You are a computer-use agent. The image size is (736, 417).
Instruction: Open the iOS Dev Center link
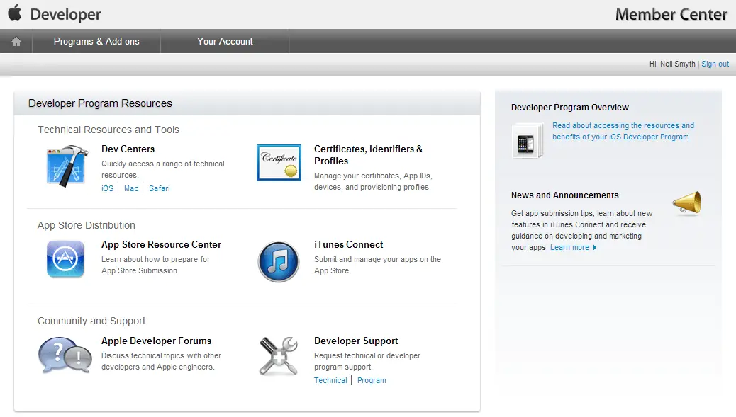click(107, 189)
